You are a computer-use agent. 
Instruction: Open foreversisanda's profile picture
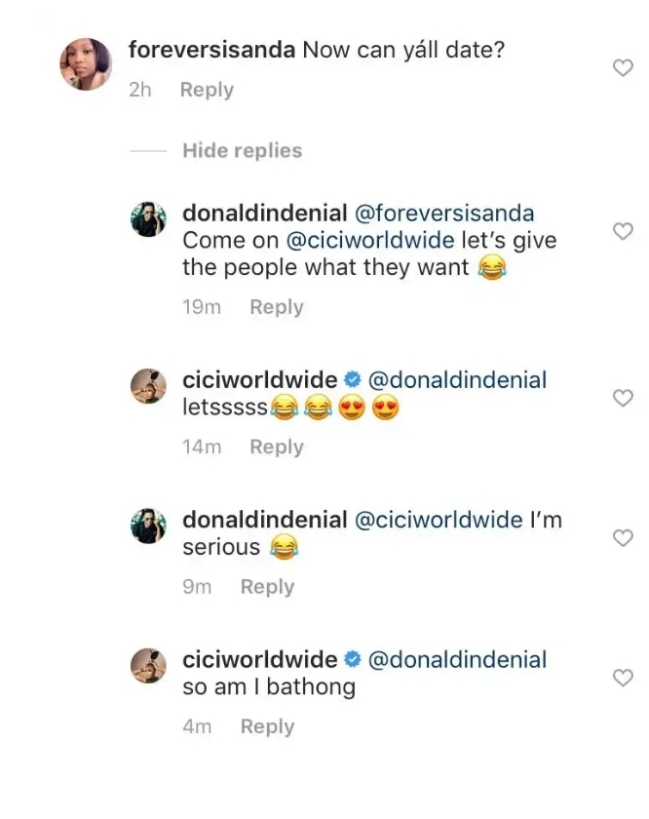86,65
